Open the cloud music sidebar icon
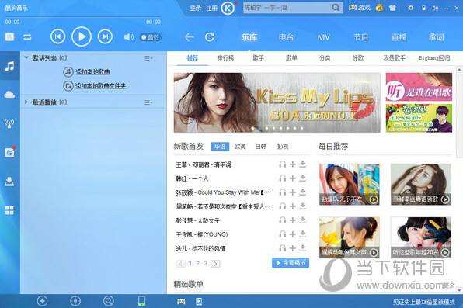Viewport: 463px width, 308px height. 9,95
